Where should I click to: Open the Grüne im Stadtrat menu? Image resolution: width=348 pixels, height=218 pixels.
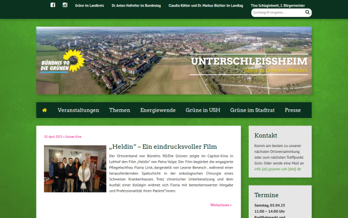pyautogui.click(x=252, y=110)
